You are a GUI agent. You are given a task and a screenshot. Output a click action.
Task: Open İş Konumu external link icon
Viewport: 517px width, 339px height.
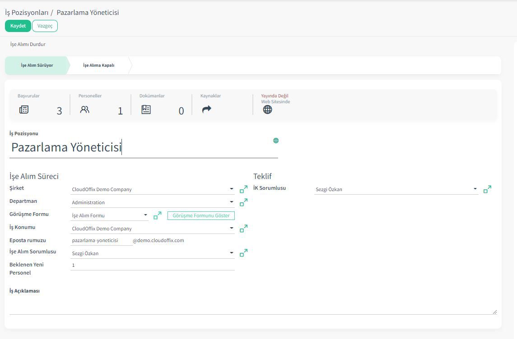244,229
